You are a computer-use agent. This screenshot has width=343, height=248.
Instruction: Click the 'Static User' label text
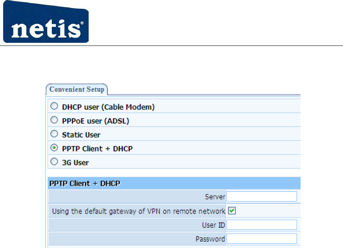tap(81, 135)
